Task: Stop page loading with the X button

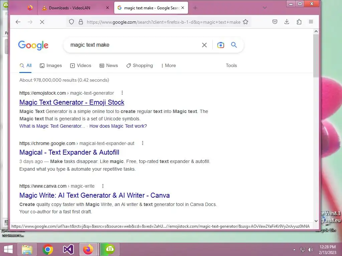Action: pyautogui.click(x=42, y=22)
